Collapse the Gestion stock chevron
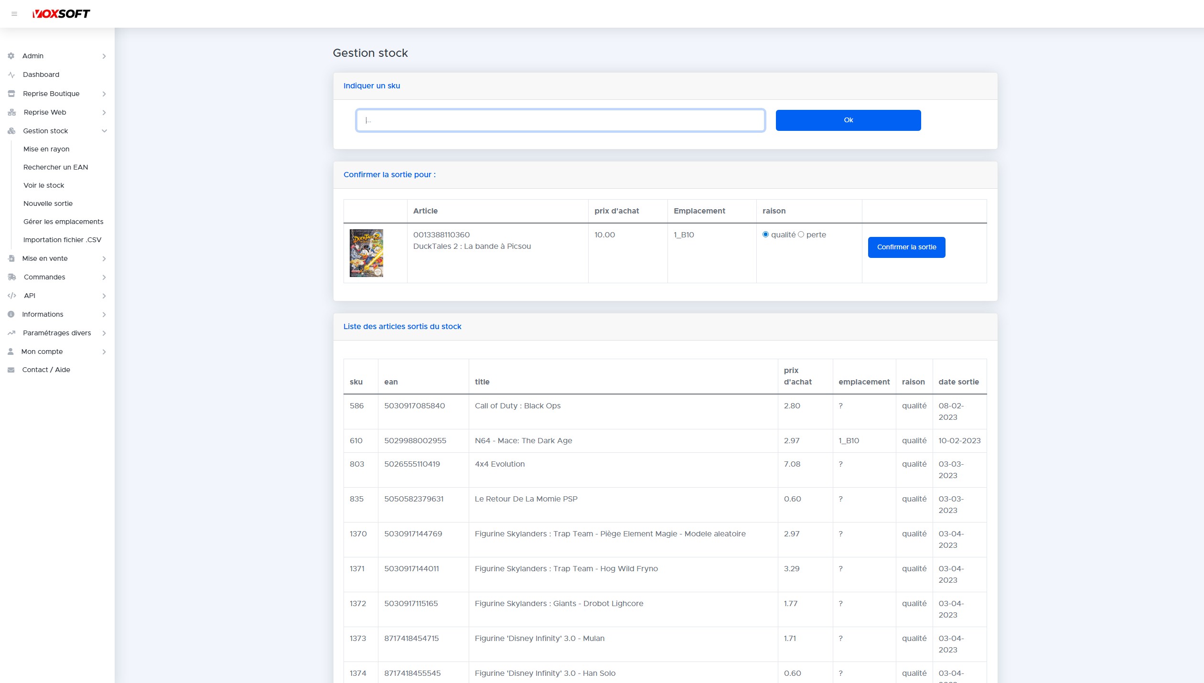 tap(104, 131)
